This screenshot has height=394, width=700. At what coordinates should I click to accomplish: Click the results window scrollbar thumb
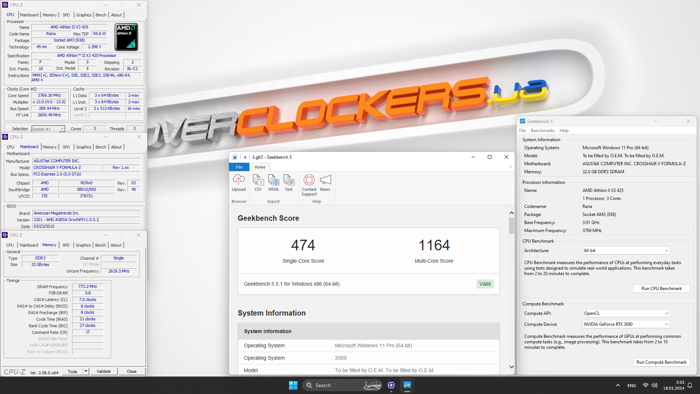coord(511,225)
